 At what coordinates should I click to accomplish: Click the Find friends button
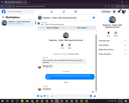point(106,12)
